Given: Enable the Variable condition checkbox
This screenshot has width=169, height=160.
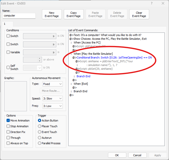Looking at the screenshot, I should [8, 52].
